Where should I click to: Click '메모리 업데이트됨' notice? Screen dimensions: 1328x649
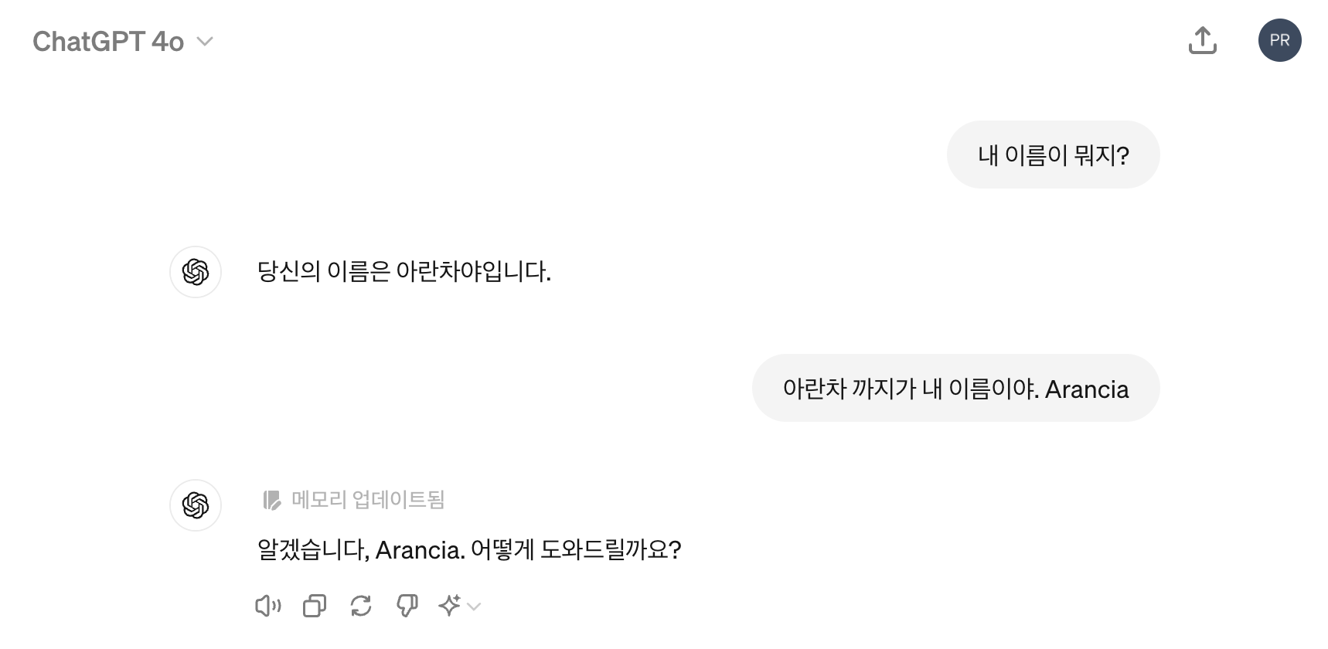point(369,500)
